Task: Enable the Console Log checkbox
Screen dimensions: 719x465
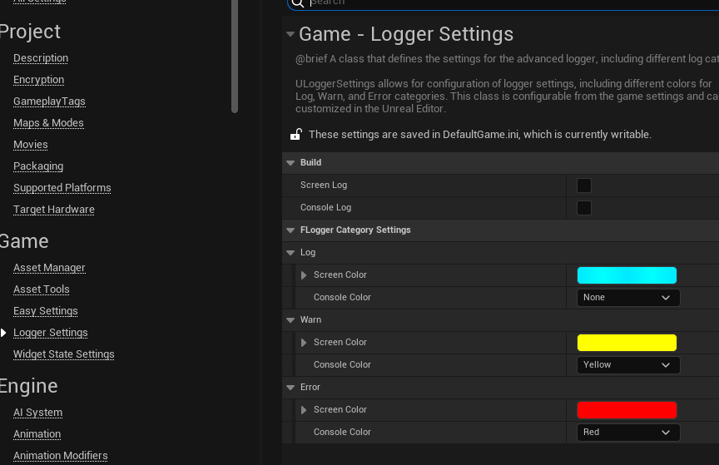Action: [x=583, y=208]
